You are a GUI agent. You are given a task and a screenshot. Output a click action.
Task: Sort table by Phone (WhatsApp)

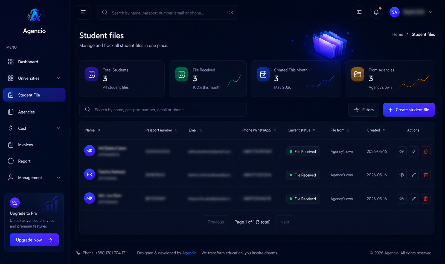(259, 130)
